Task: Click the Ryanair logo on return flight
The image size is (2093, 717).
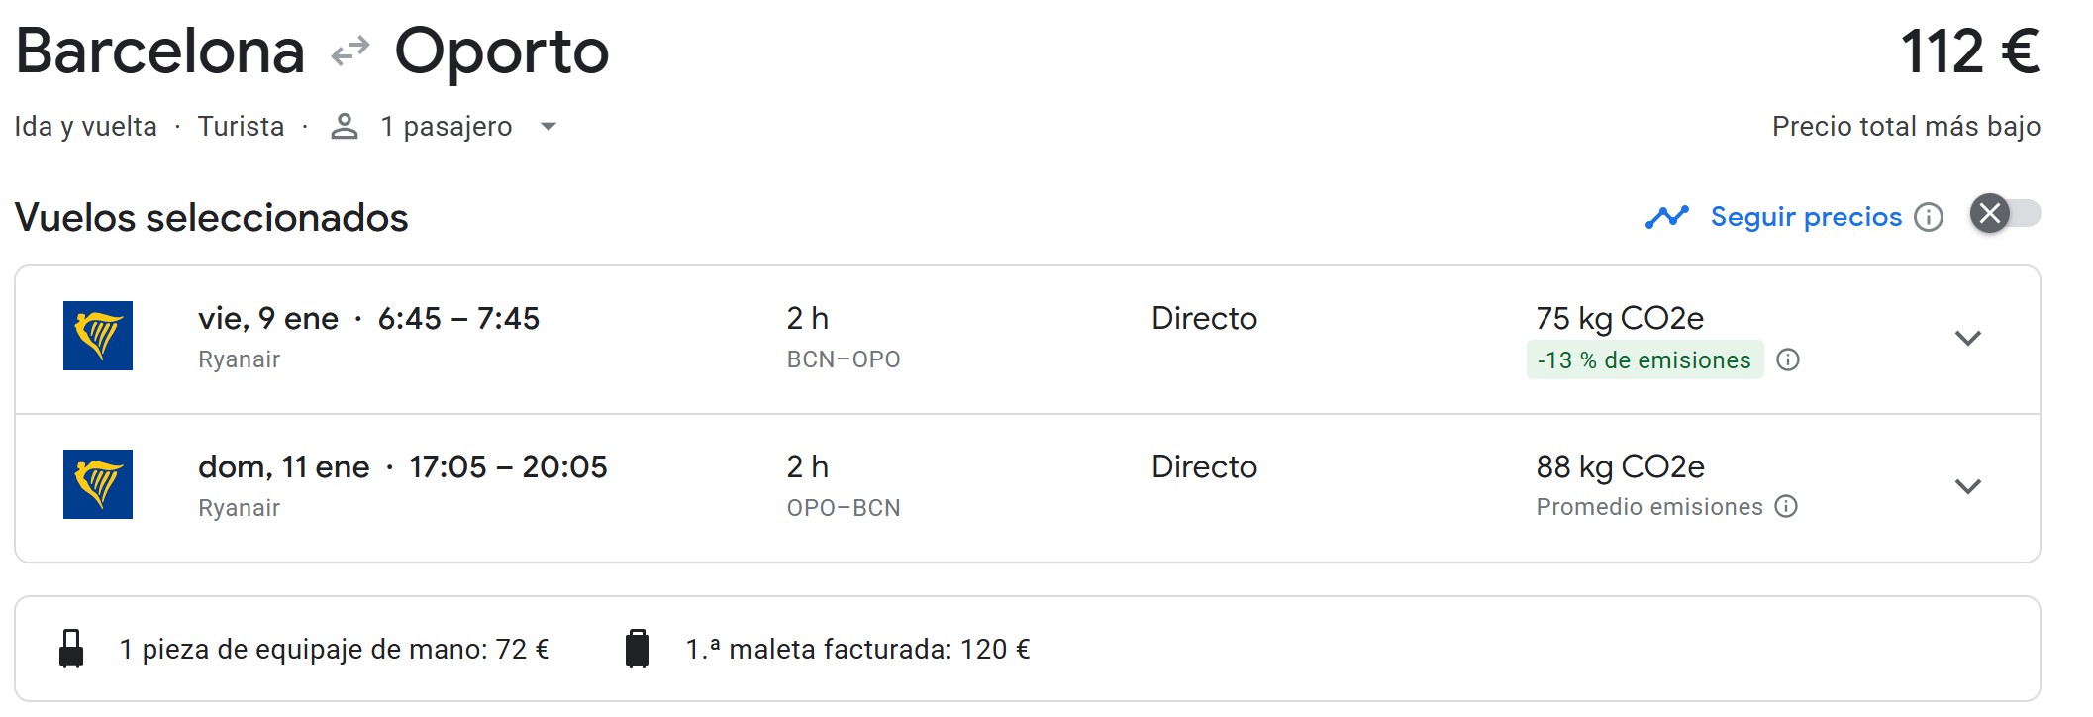Action: pos(98,484)
